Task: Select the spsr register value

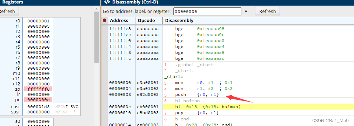Action: (38, 112)
